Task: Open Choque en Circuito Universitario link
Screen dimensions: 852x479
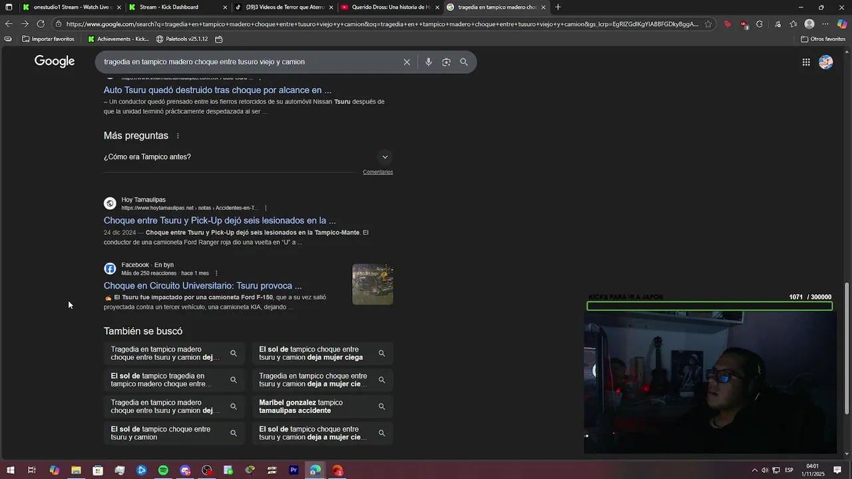Action: coord(202,285)
